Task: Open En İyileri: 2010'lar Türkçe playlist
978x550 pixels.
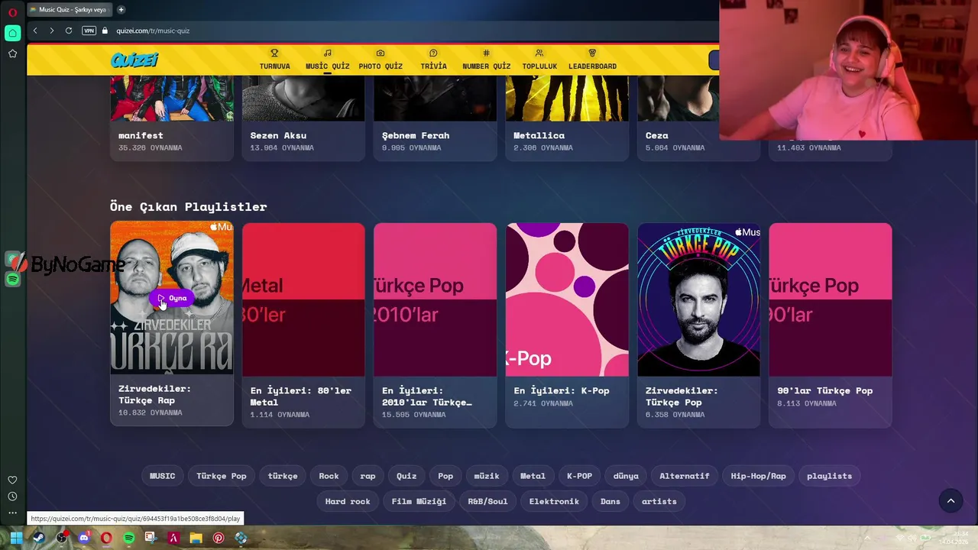Action: point(435,325)
